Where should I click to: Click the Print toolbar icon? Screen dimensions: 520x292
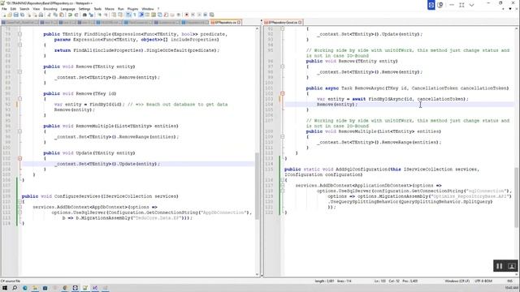click(x=41, y=15)
